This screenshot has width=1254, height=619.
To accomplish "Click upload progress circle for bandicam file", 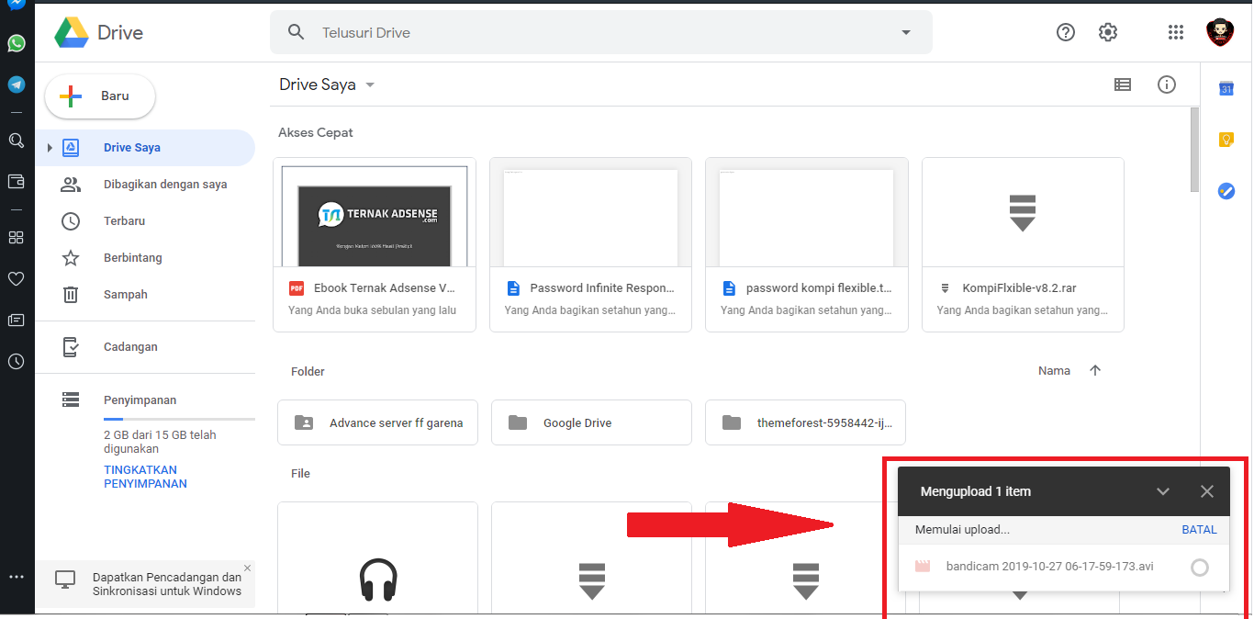I will 1199,568.
